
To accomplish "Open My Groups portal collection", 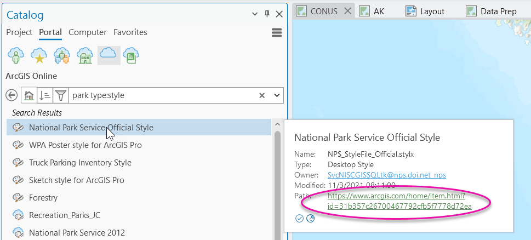I will click(x=62, y=55).
